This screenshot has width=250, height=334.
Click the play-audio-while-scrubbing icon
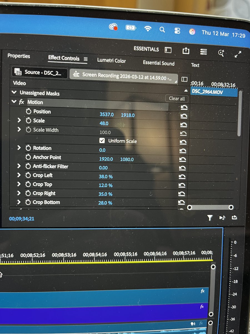click(222, 218)
